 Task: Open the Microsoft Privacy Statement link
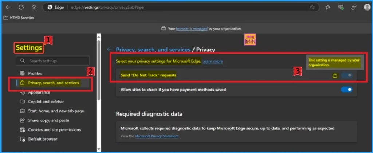pyautogui.click(x=157, y=136)
